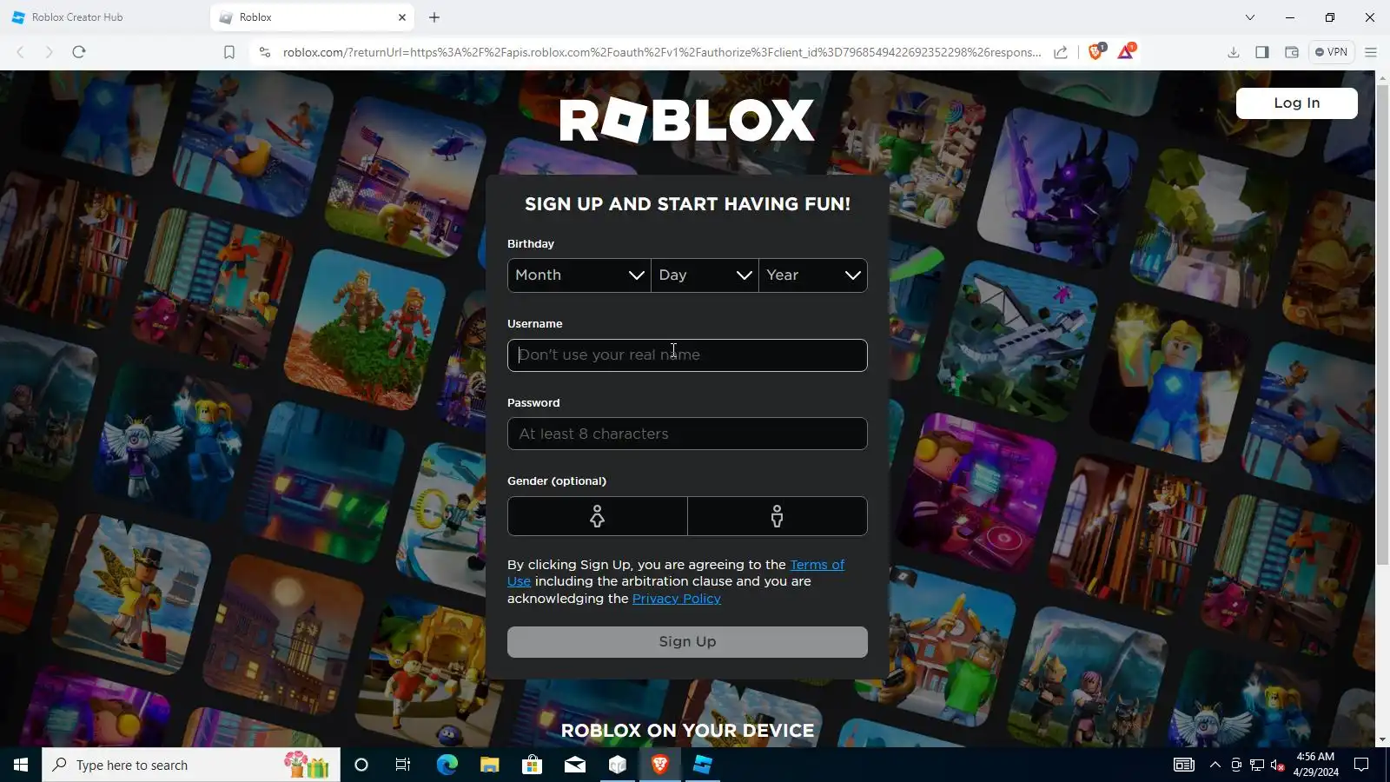
Task: Open the browser hamburger menu
Action: [1371, 52]
